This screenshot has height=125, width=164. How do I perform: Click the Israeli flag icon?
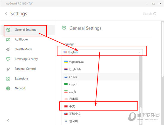coord(66,77)
